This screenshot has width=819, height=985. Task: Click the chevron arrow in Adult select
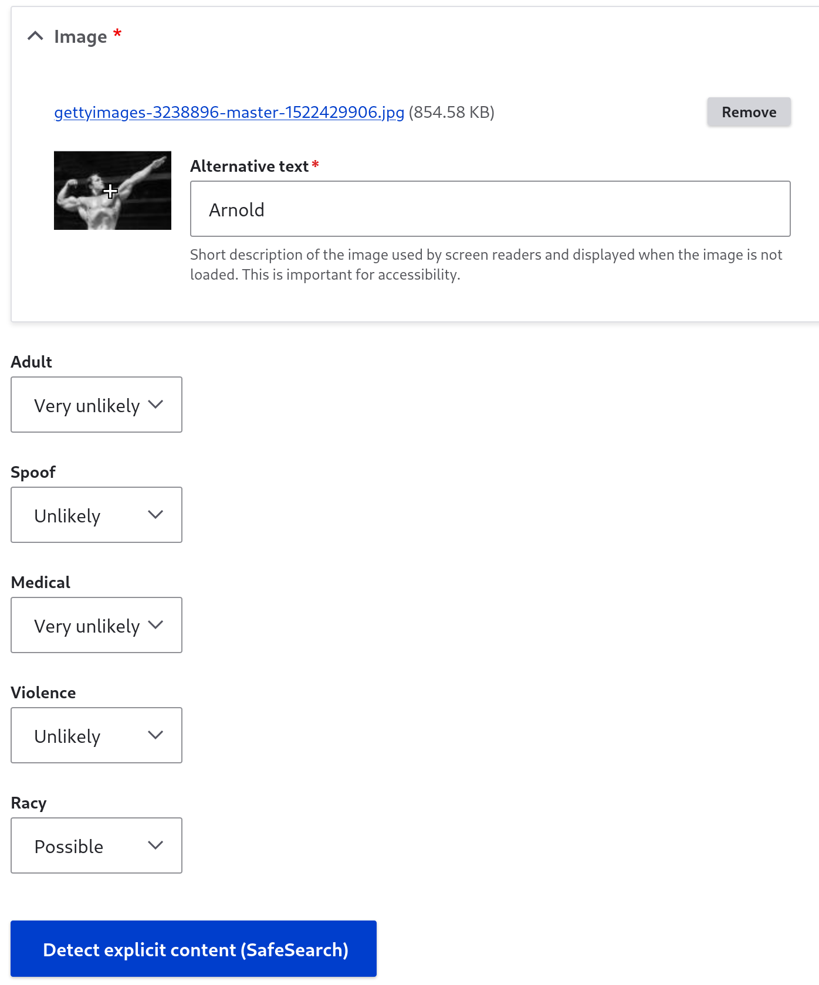(x=155, y=405)
